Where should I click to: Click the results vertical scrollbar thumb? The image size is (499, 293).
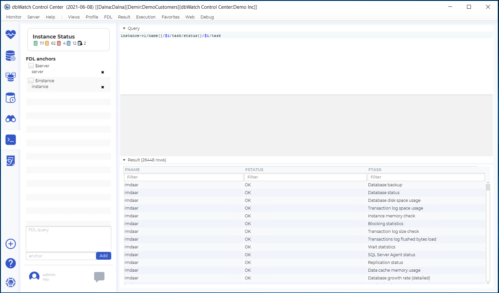click(488, 187)
